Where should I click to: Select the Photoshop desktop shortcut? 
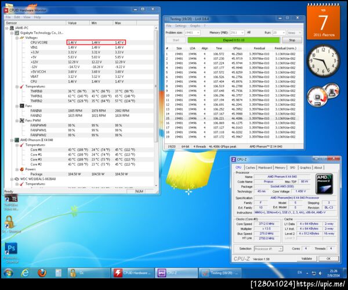[11, 253]
